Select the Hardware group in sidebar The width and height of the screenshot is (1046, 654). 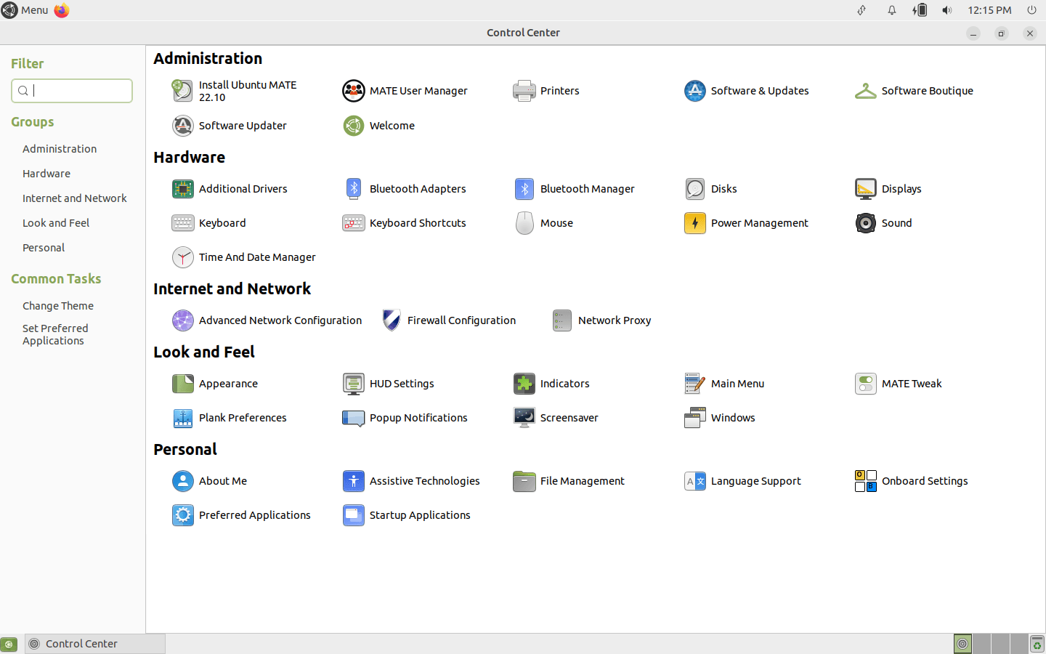point(46,174)
